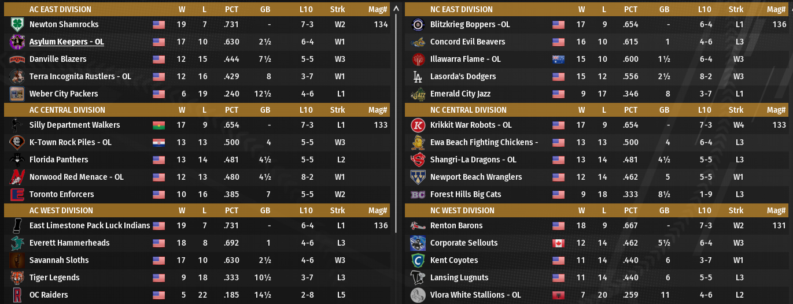Click the Kent Coyotes C logo
The height and width of the screenshot is (304, 793).
(x=418, y=260)
